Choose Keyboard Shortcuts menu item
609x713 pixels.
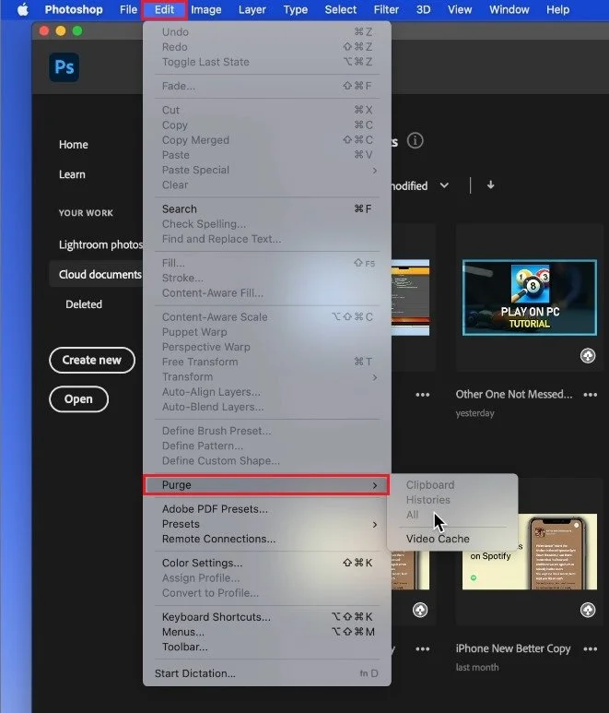266,617
